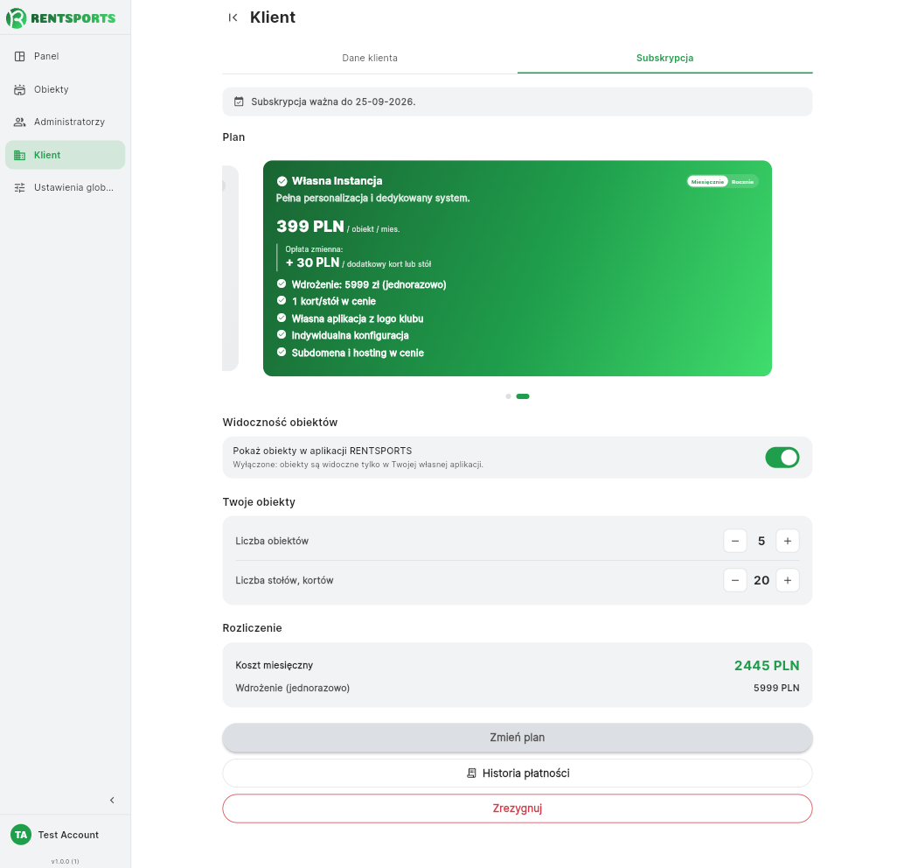The image size is (904, 868).
Task: Show the previous plan card at left edge
Action: [x=230, y=269]
